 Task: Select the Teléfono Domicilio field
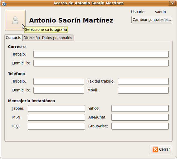click(59, 90)
